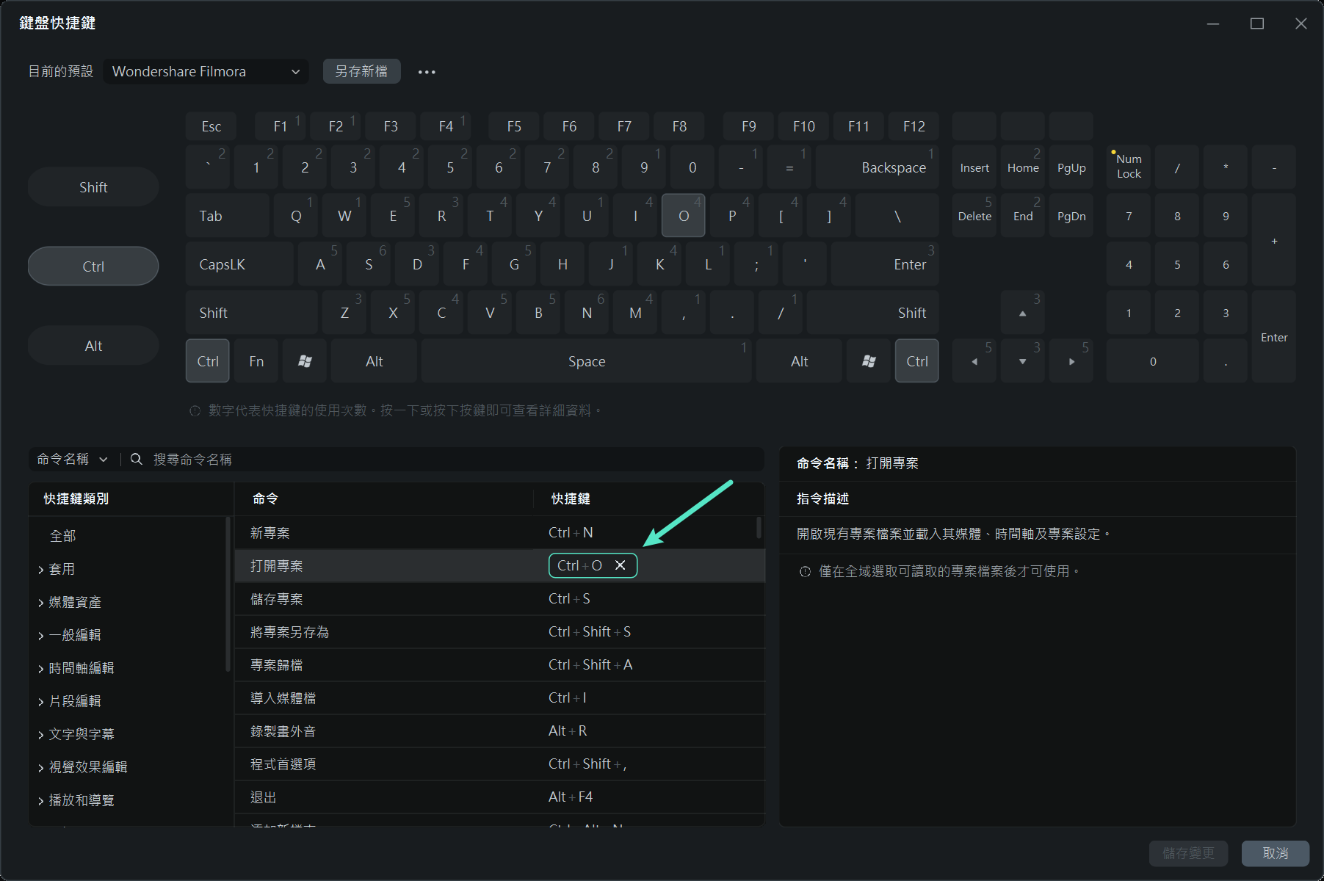
Task: Select the 導入媒體檔 command row
Action: (x=499, y=698)
